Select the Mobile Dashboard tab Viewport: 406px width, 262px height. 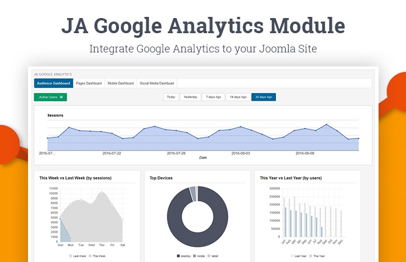[121, 83]
